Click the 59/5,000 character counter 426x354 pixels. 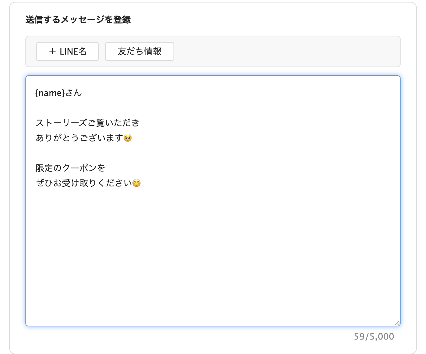tap(374, 336)
